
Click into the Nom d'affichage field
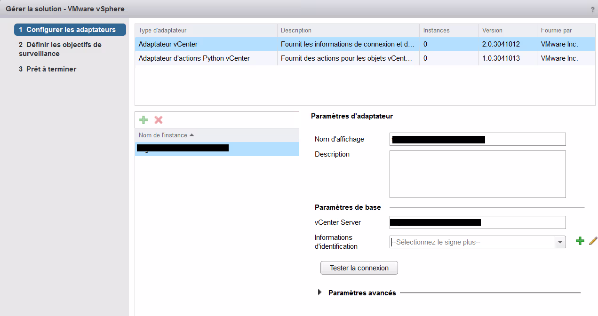(x=477, y=139)
